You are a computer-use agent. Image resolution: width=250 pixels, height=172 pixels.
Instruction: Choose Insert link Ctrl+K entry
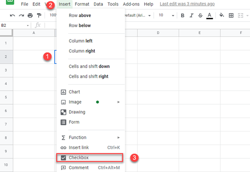coord(90,147)
